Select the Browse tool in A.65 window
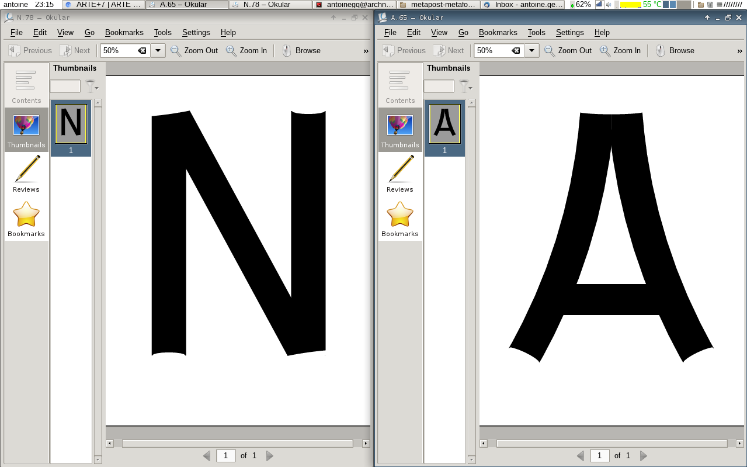 point(675,51)
